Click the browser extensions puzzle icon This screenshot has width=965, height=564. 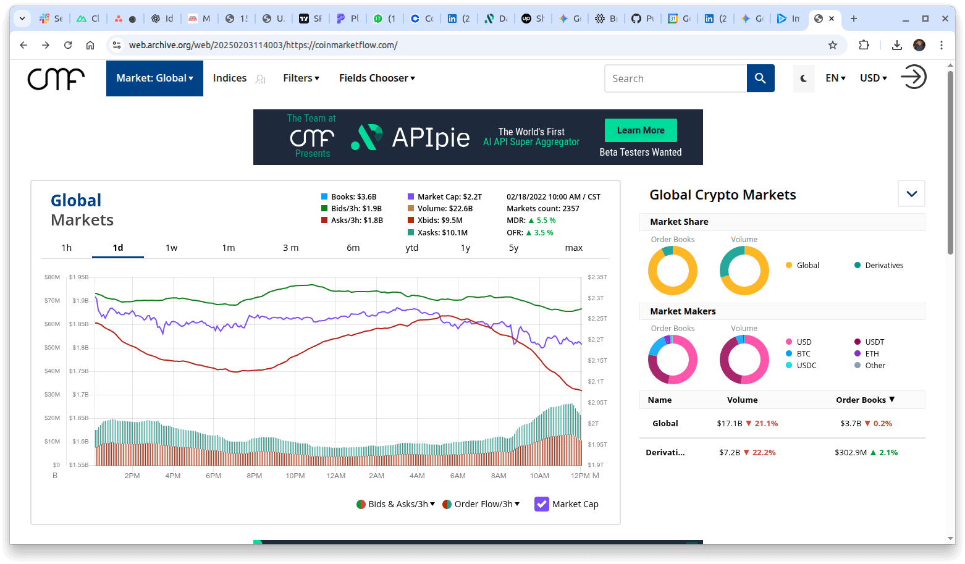(864, 44)
